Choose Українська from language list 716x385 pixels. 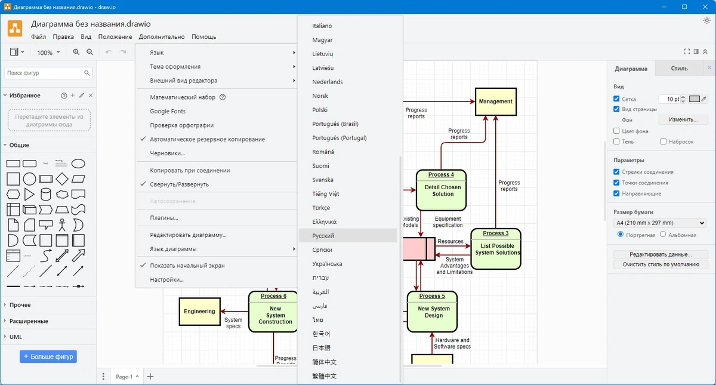pos(327,264)
